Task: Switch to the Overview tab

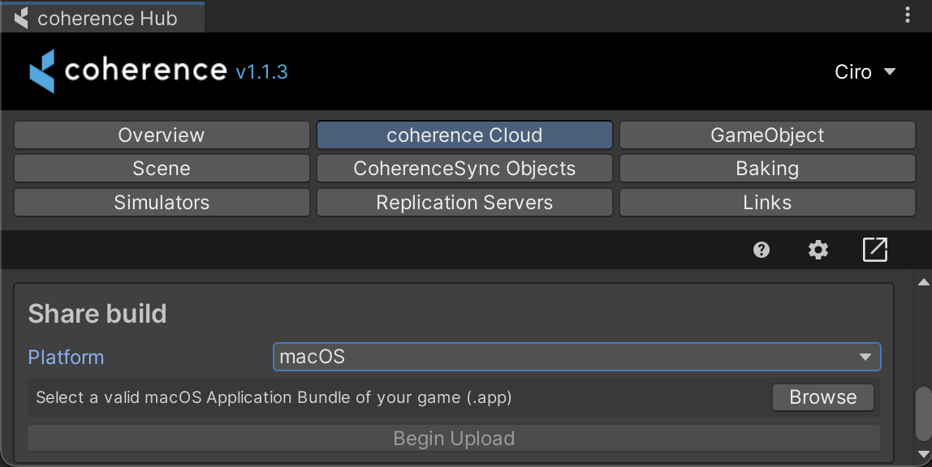Action: [x=162, y=135]
